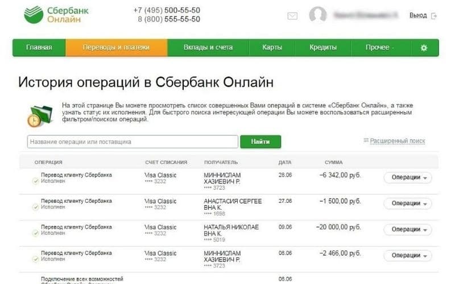Switch to Кредиты tab
Viewport: 455px width, 284px height.
click(x=323, y=48)
